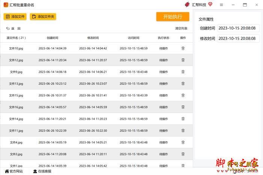The width and height of the screenshot is (263, 175).
Task: Select file name 文件10.jpg
Action: [16, 49]
